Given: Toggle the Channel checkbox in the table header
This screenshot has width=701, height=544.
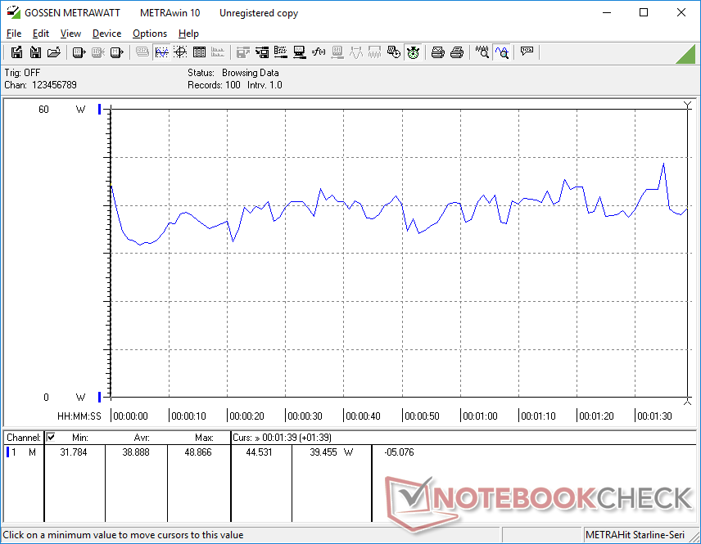Looking at the screenshot, I should (51, 437).
